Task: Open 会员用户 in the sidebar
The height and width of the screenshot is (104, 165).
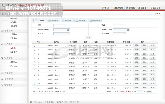Action: 14,48
